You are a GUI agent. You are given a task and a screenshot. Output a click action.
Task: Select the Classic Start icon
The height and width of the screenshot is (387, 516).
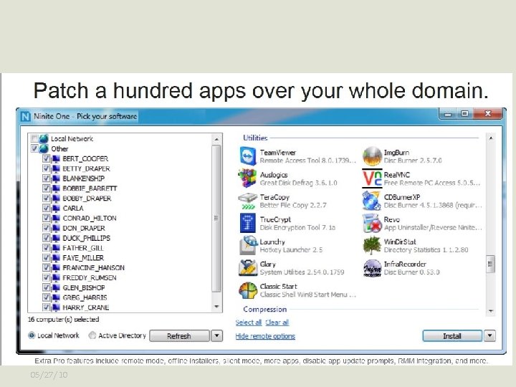click(x=247, y=290)
